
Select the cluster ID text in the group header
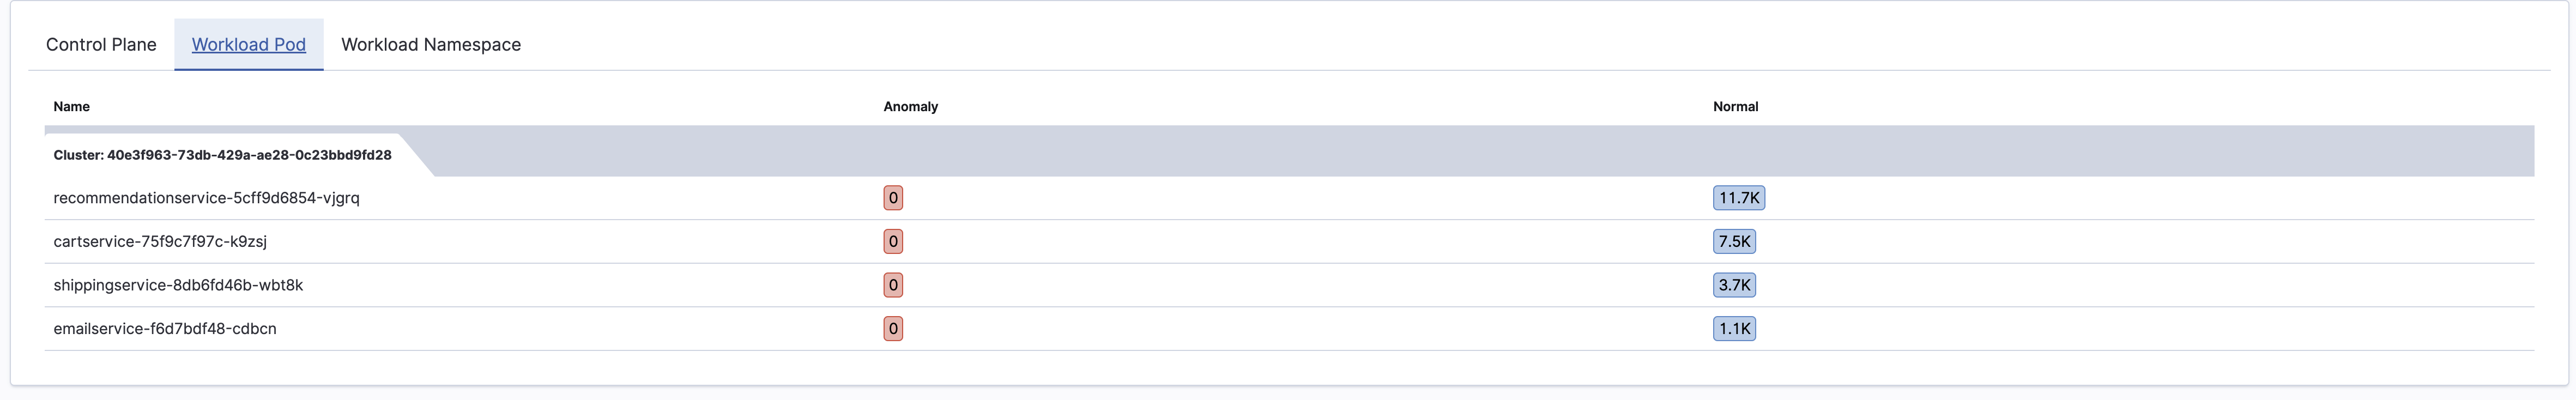[249, 155]
